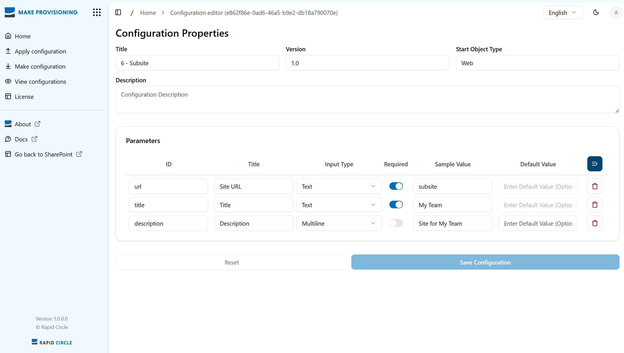The height and width of the screenshot is (353, 624).
Task: Open the apps grid launcher icon
Action: click(97, 12)
